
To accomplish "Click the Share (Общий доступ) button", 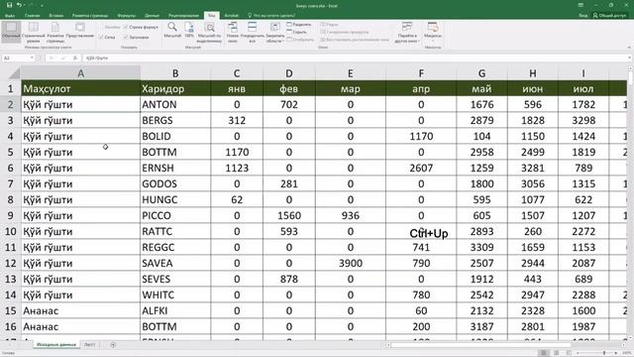I will 610,16.
